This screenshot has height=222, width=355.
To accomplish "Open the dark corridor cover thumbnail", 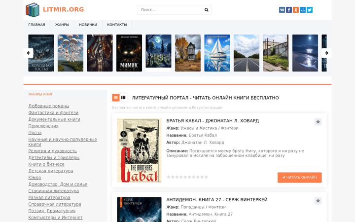I will tap(100, 53).
